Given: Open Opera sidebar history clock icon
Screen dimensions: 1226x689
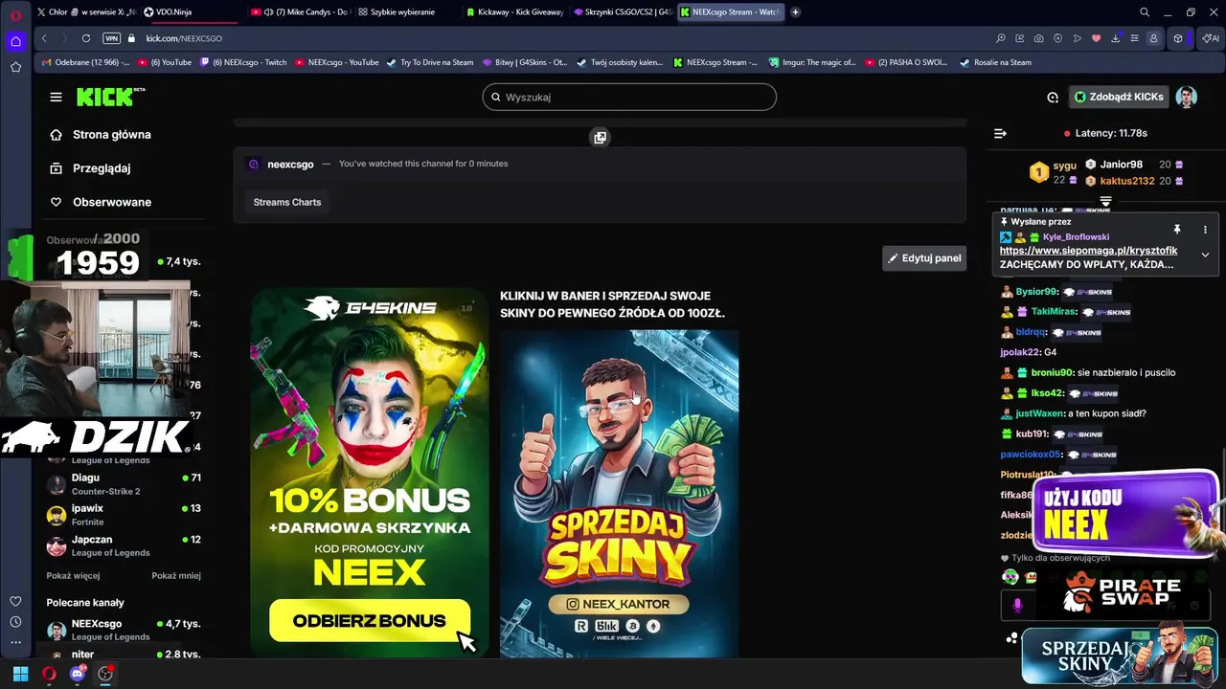Looking at the screenshot, I should tap(15, 622).
